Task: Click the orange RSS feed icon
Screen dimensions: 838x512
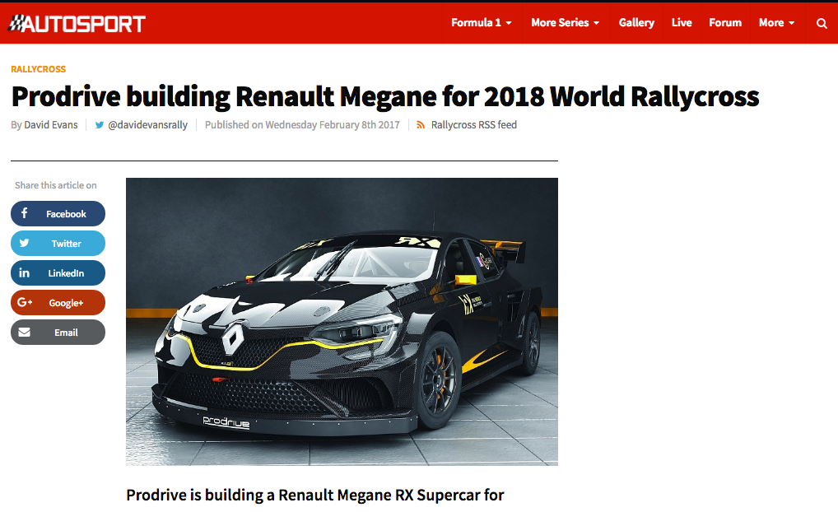Action: coord(421,125)
